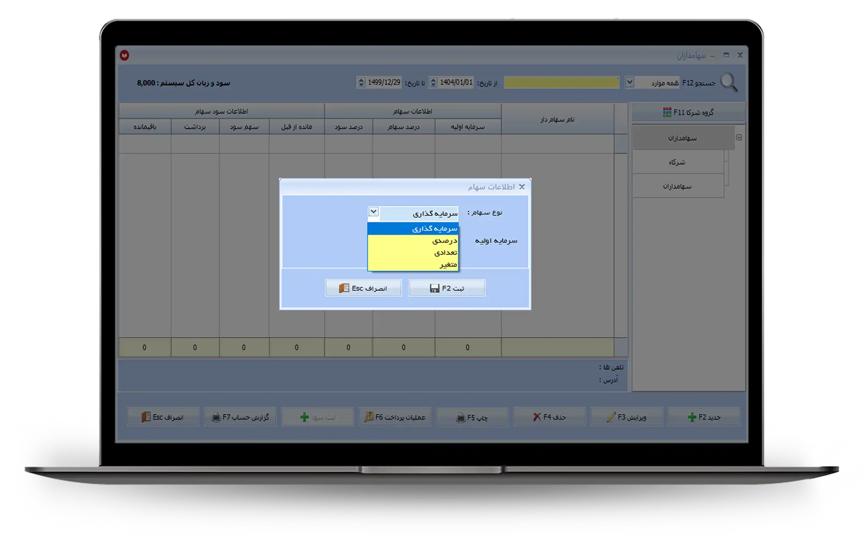Click the pencil edit F3 icon
The image size is (862, 537).
pos(611,417)
